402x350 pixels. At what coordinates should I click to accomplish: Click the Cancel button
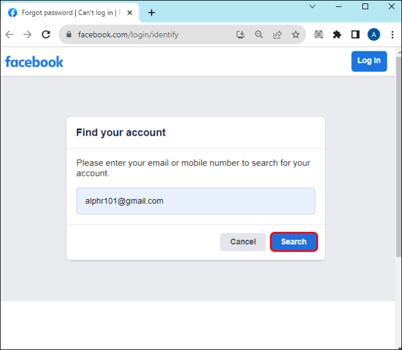(243, 242)
